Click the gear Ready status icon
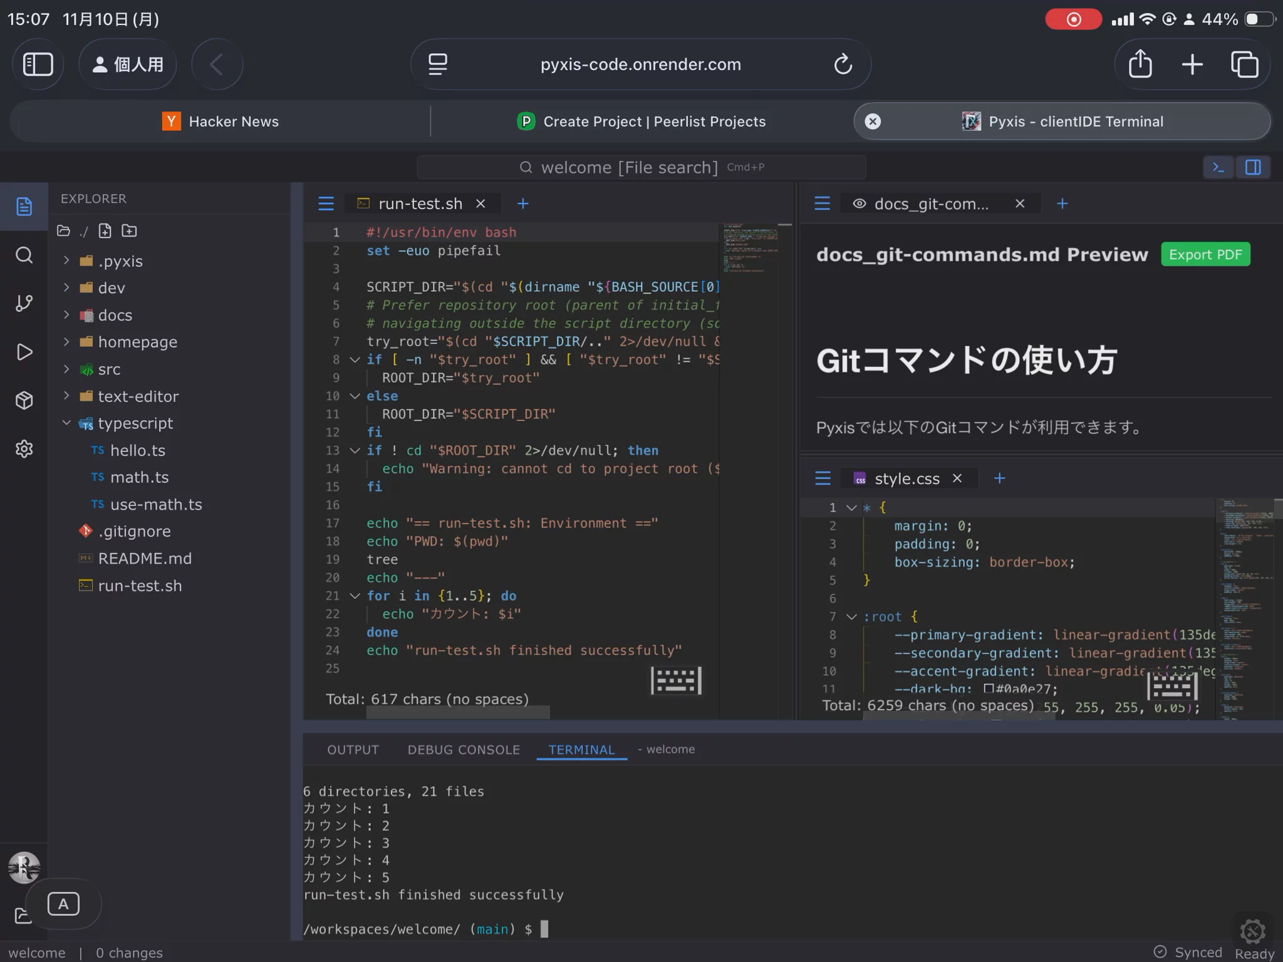The image size is (1283, 962). click(1253, 932)
